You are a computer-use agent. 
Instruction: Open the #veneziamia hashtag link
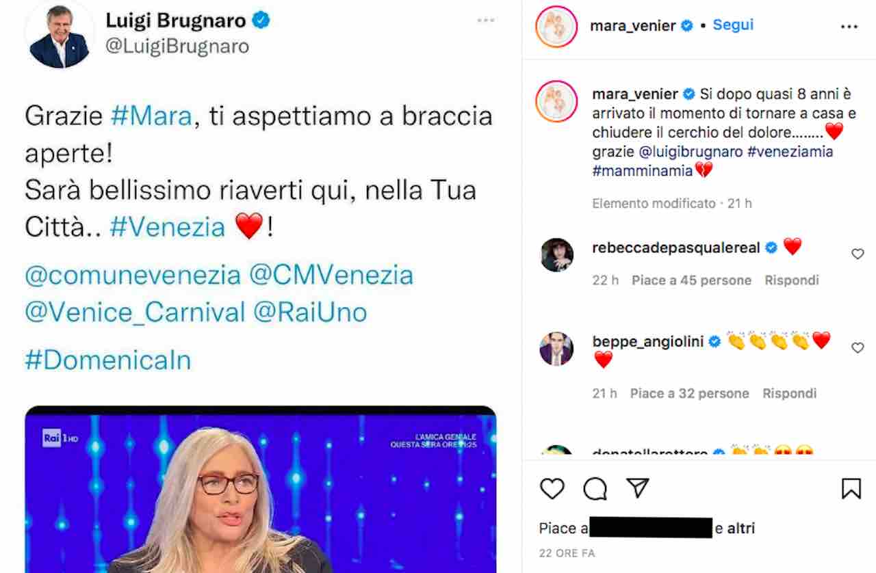coord(790,152)
